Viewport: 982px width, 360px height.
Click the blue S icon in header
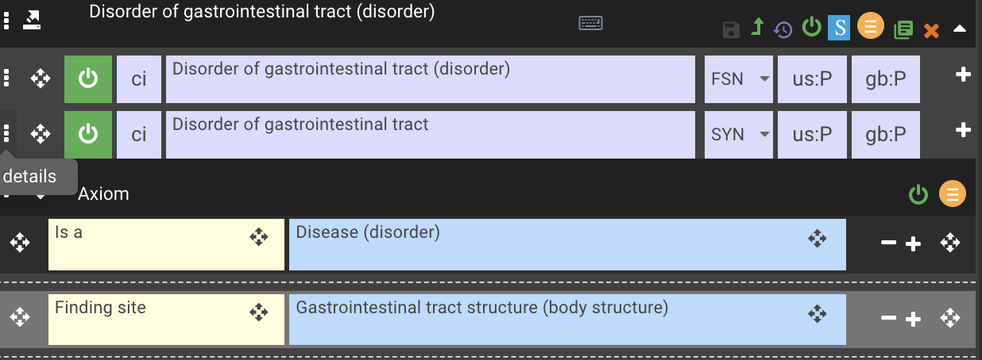tap(839, 28)
